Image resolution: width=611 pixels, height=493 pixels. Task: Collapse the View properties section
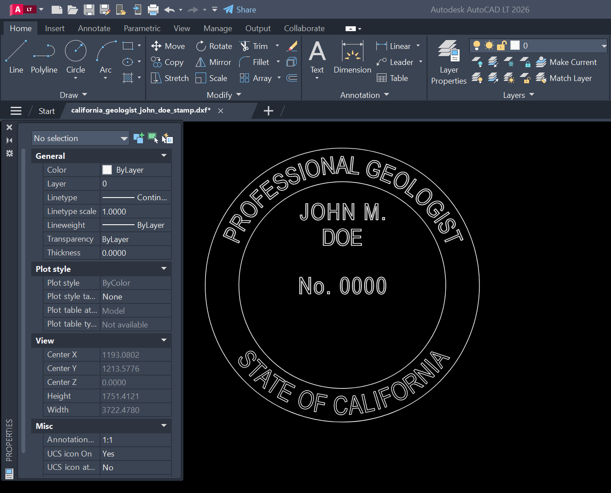tap(164, 340)
